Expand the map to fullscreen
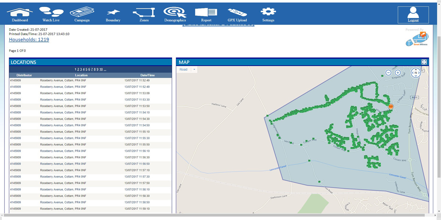Viewport: 441px width, 220px height. [x=424, y=62]
